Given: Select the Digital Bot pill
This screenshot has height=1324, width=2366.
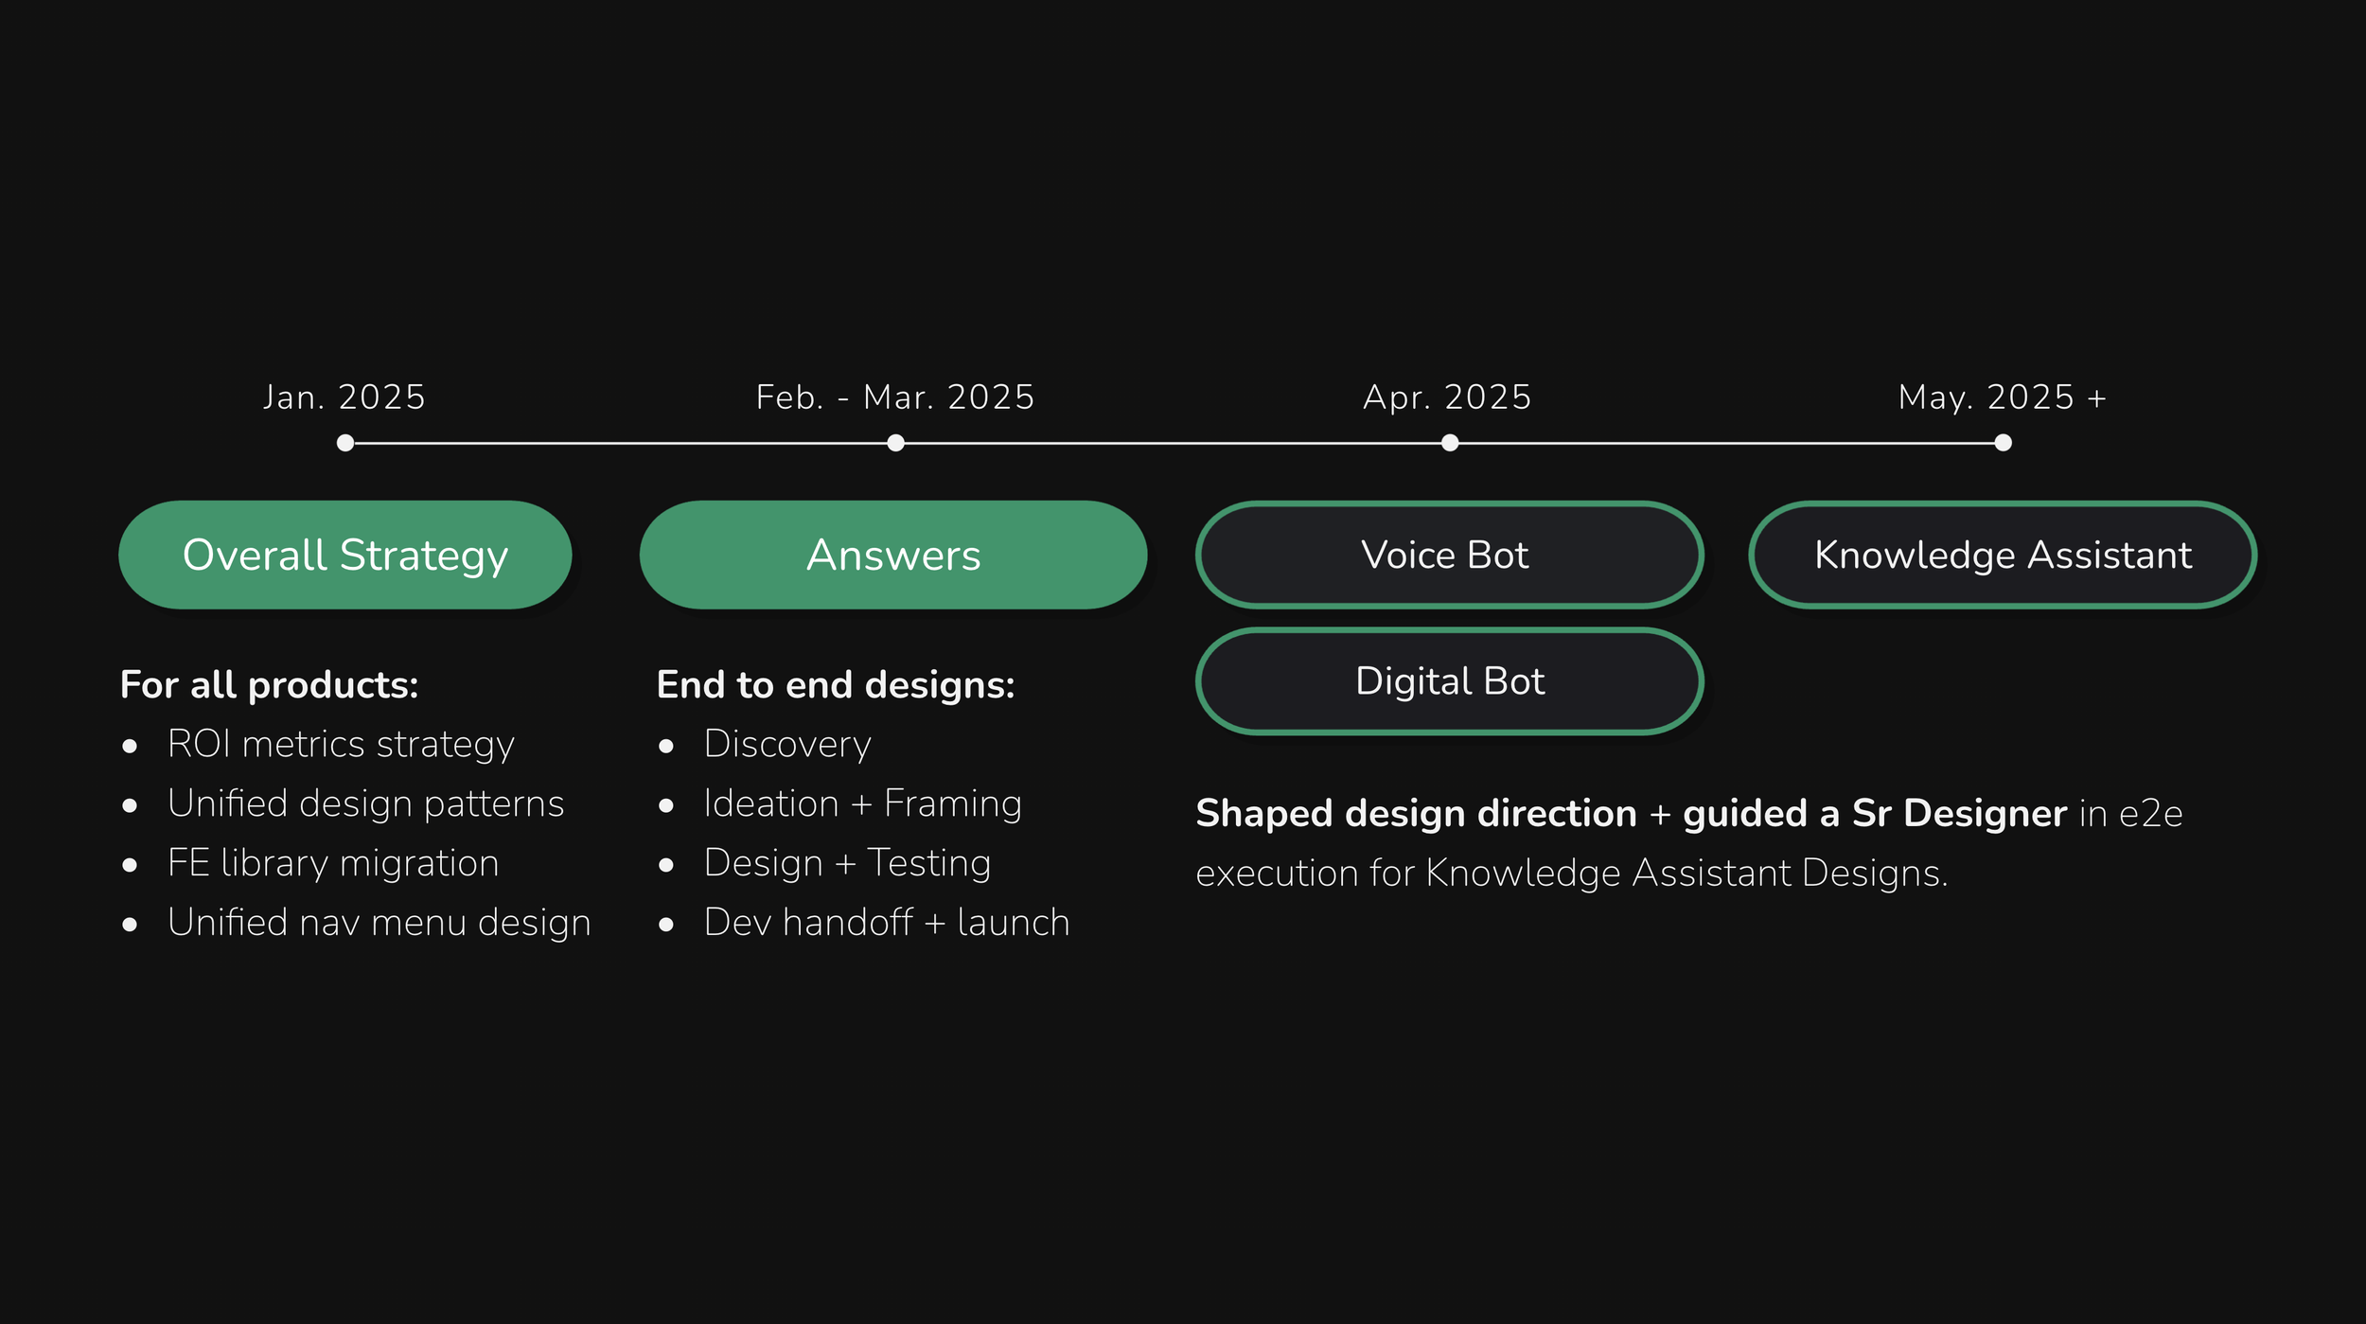Looking at the screenshot, I should click(1449, 681).
